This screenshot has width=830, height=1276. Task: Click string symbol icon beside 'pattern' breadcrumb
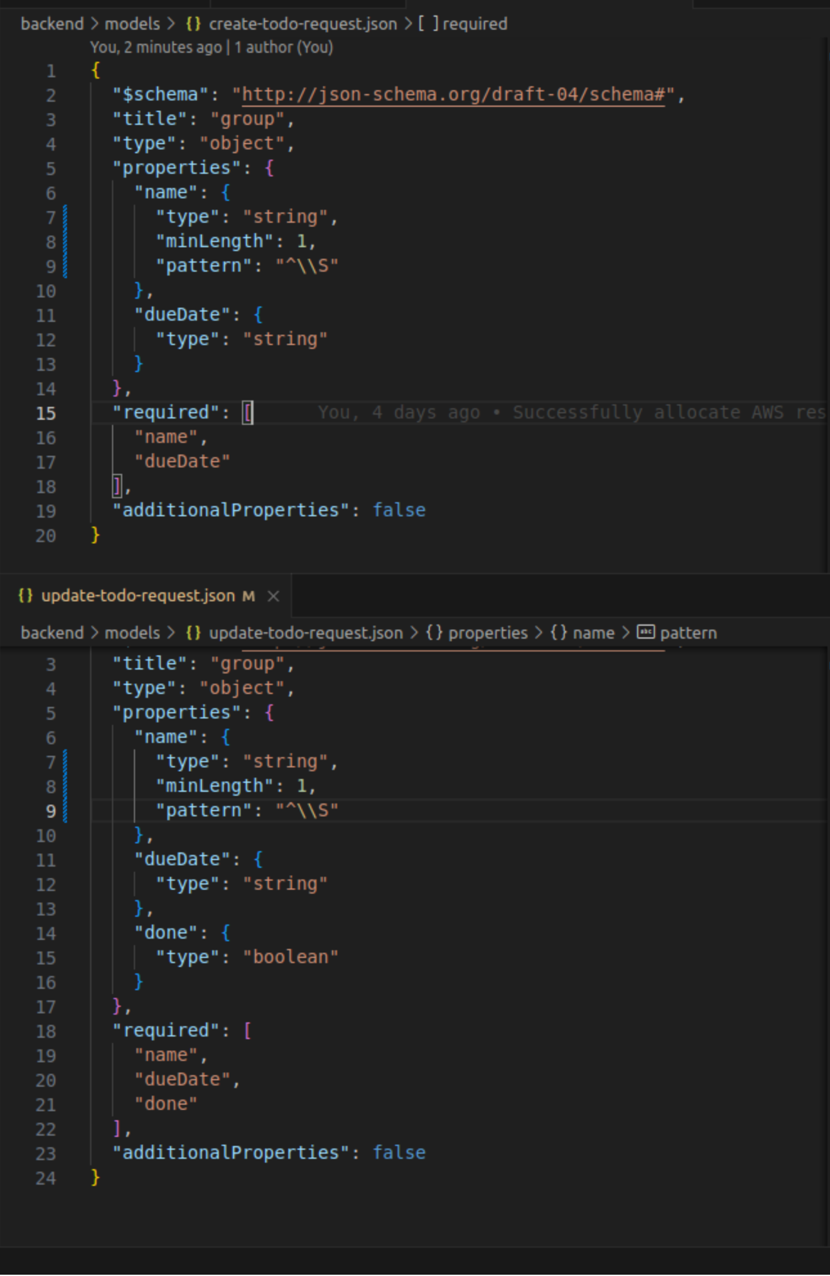point(645,632)
